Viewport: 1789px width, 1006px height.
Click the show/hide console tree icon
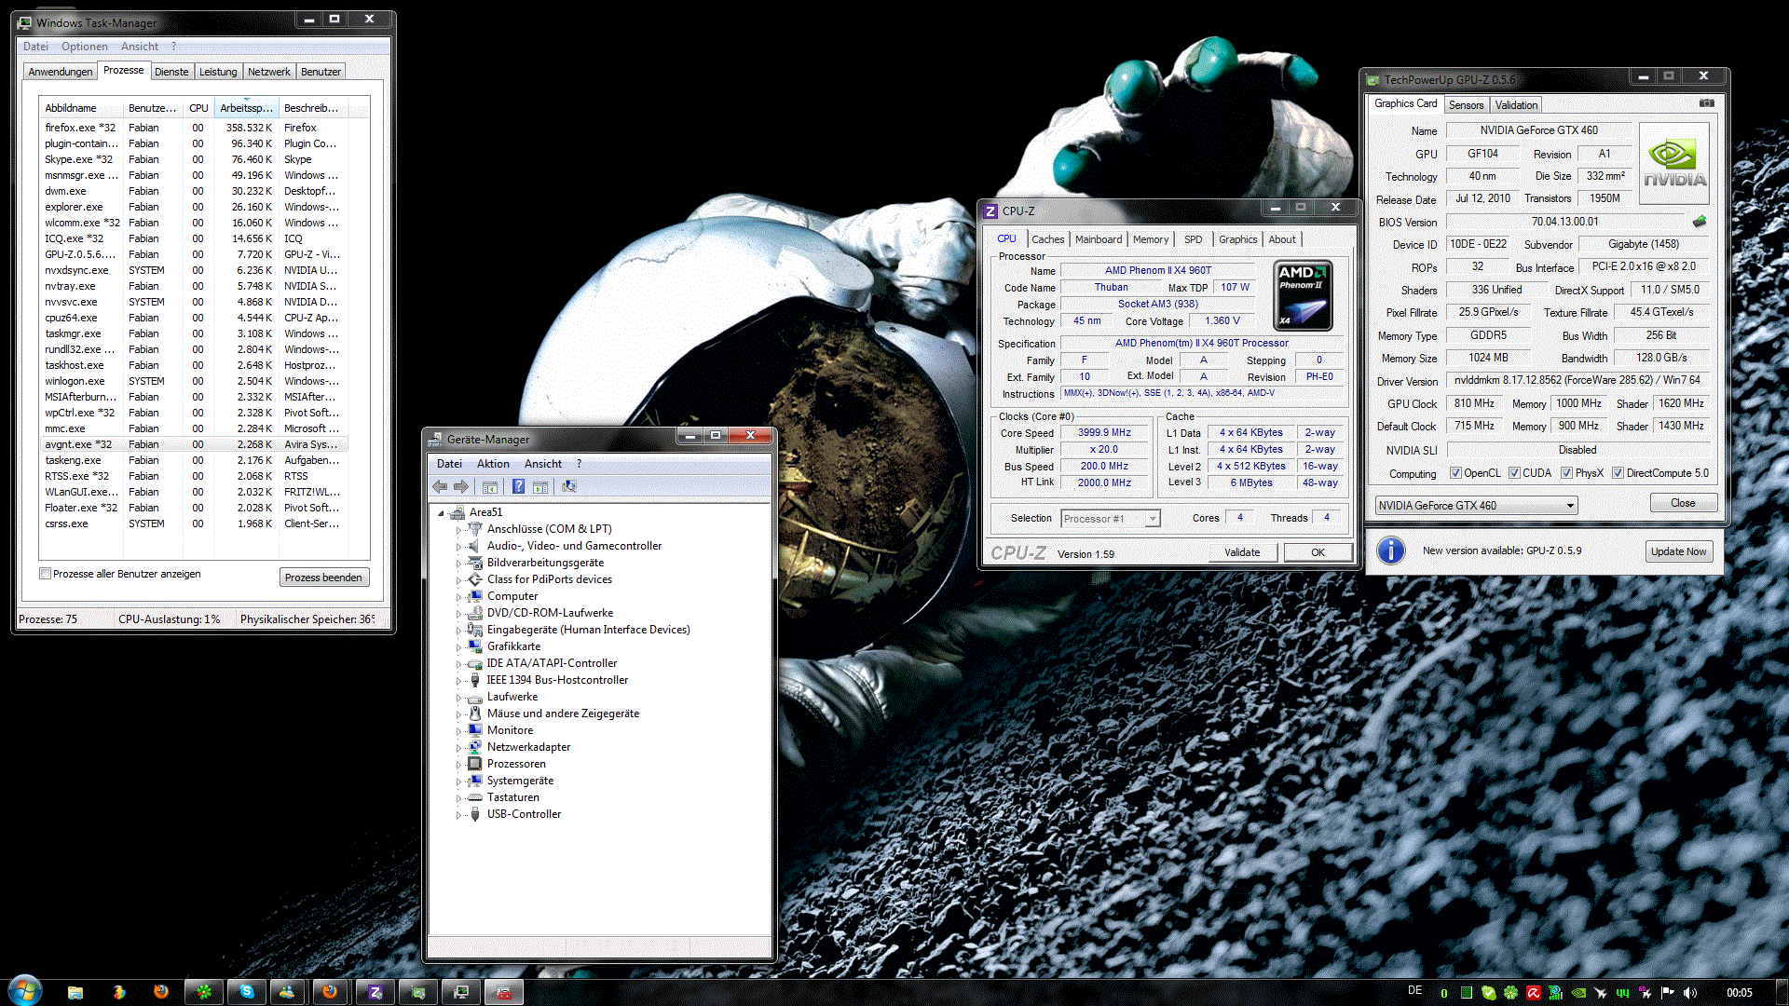490,486
